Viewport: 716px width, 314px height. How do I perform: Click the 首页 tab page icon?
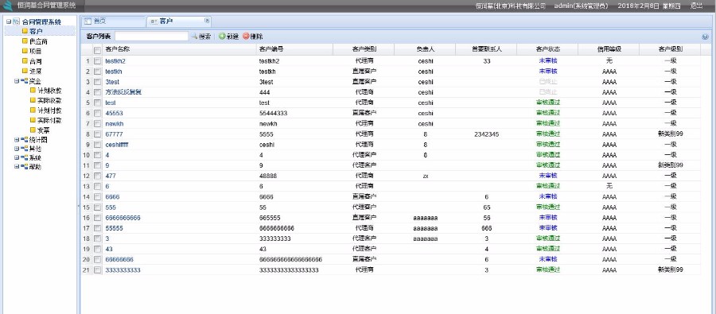pyautogui.click(x=88, y=21)
